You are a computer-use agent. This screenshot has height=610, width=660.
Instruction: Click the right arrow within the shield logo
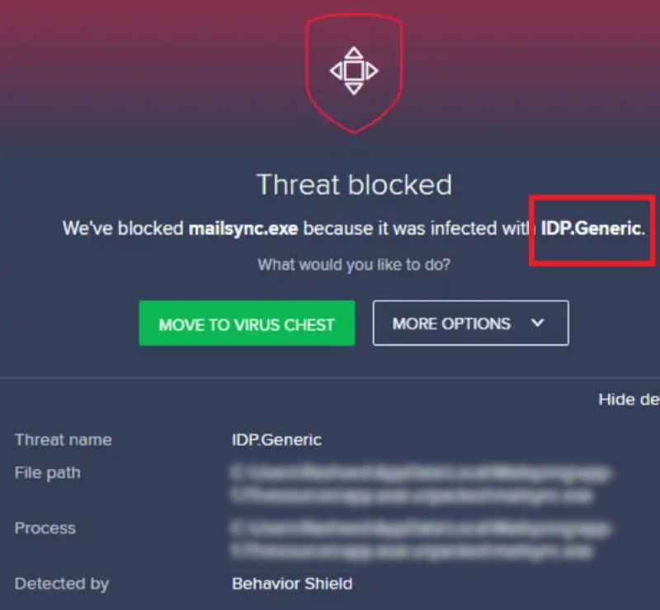pyautogui.click(x=372, y=71)
